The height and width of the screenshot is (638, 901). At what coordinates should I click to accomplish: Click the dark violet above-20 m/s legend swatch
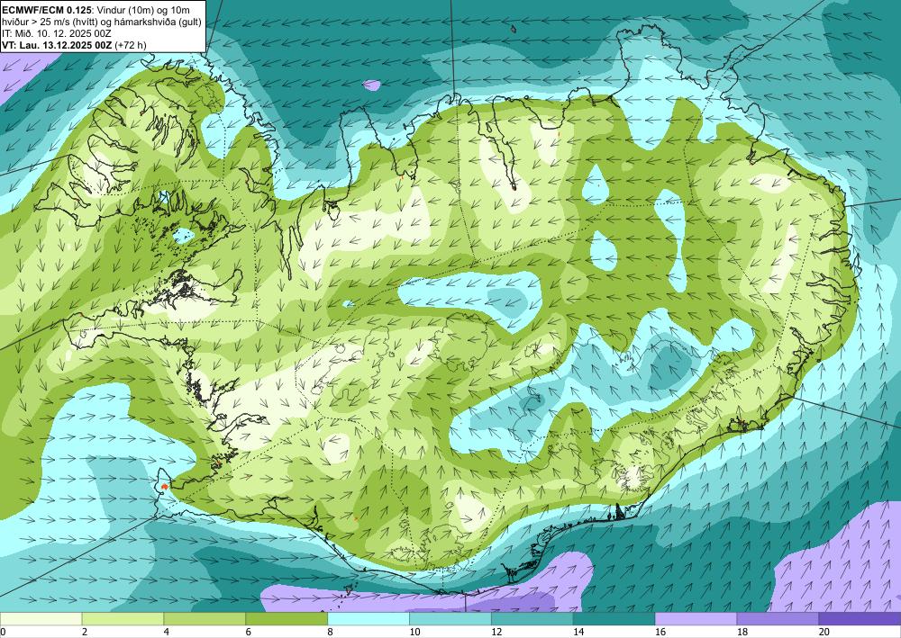pos(860,618)
